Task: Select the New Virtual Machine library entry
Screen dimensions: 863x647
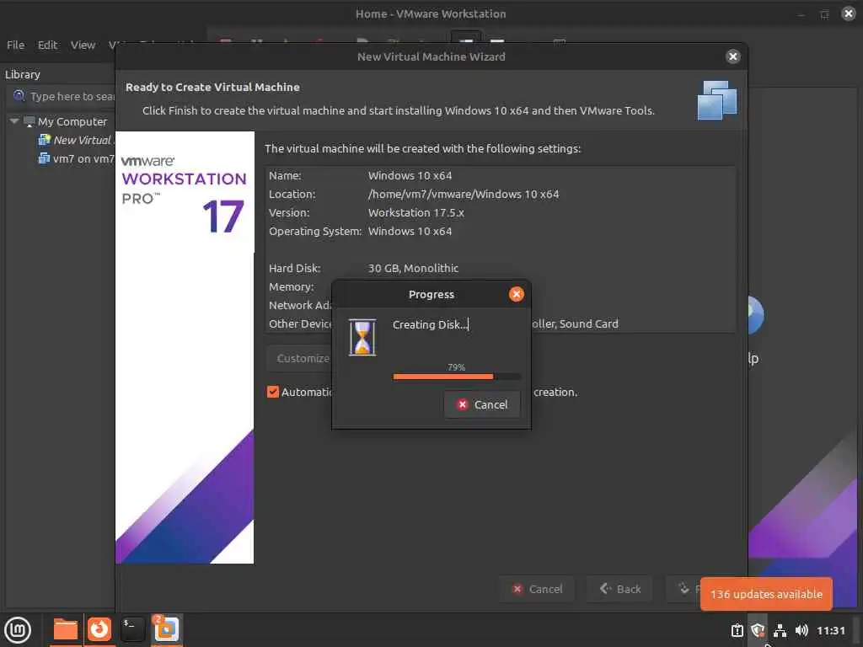Action: (83, 141)
